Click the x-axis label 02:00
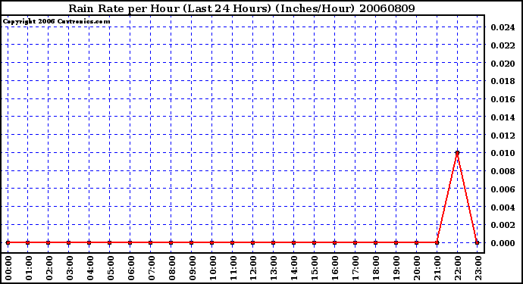This screenshot has height=284, width=523. [49, 268]
